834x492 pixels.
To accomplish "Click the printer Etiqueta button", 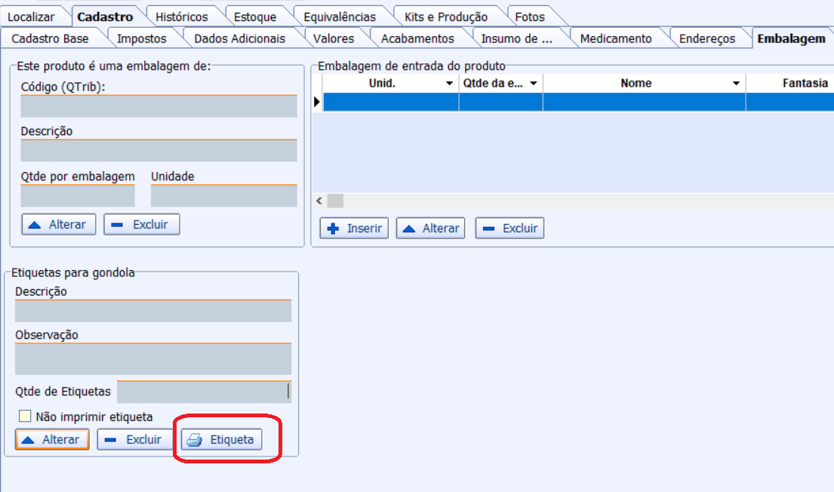I will pyautogui.click(x=222, y=440).
